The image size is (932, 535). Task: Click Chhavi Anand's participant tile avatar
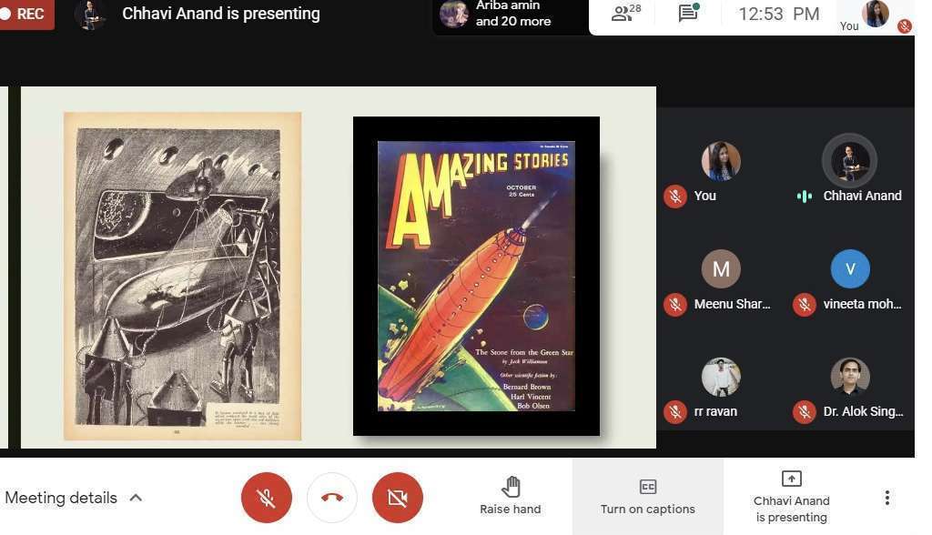(850, 160)
